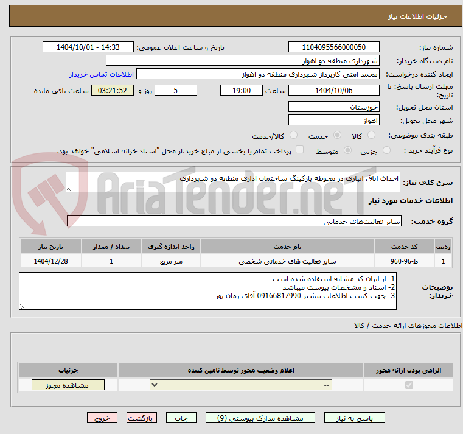Click the جزئیات column header

click(x=68, y=370)
